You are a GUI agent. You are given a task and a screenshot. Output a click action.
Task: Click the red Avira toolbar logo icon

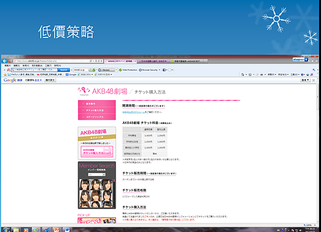[9, 70]
